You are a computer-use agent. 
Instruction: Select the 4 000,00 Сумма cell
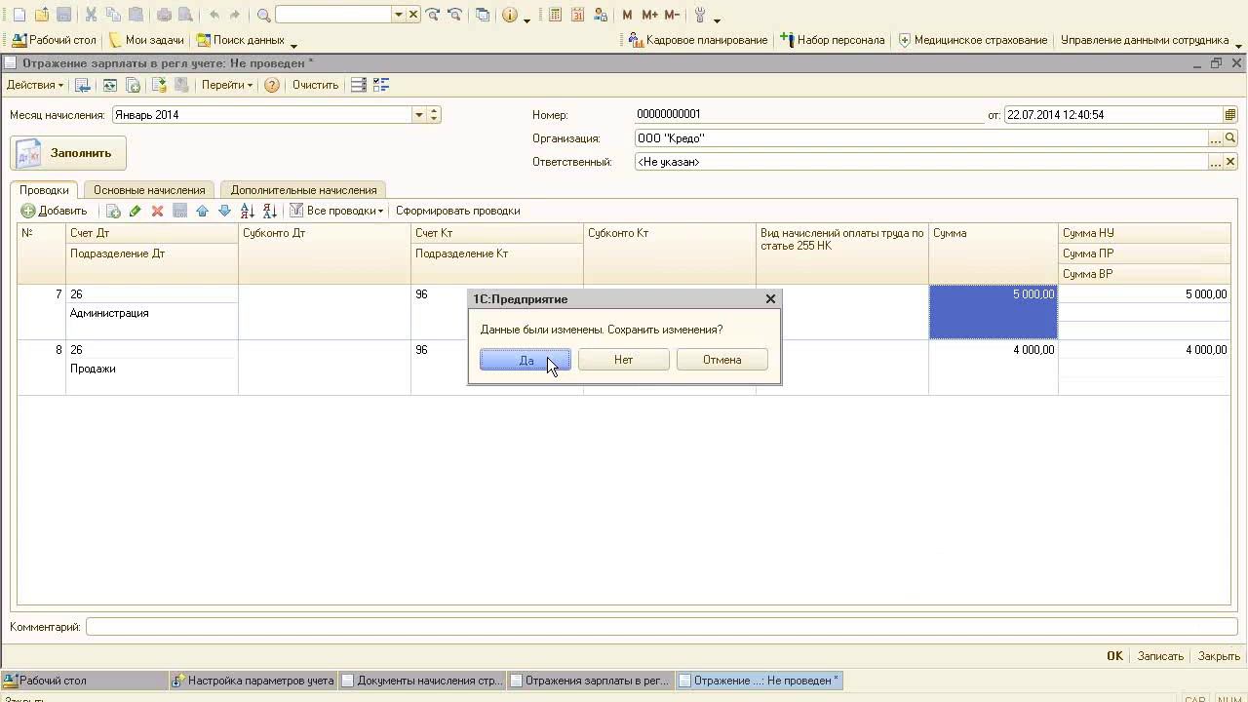tap(993, 368)
